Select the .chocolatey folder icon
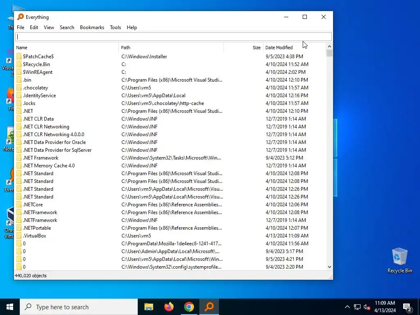The height and width of the screenshot is (315, 420). click(x=19, y=87)
